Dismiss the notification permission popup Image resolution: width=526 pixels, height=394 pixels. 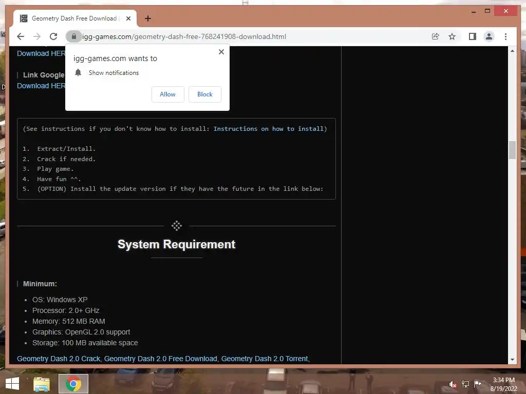click(221, 52)
